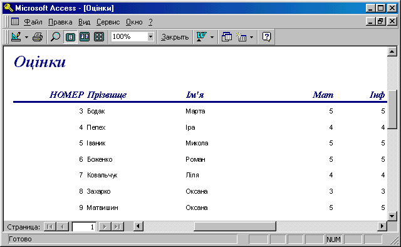Go to last page navigation button

pos(117,226)
